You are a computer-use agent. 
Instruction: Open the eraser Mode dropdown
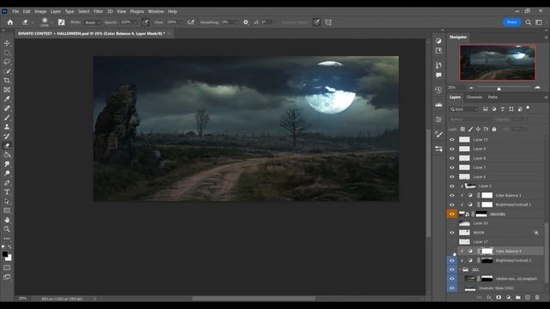coord(92,22)
